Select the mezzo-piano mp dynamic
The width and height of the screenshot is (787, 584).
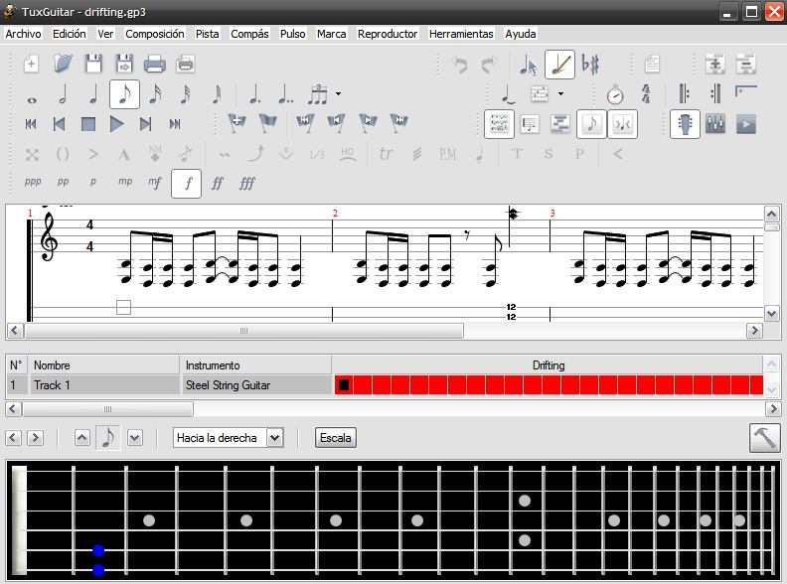pyautogui.click(x=125, y=182)
